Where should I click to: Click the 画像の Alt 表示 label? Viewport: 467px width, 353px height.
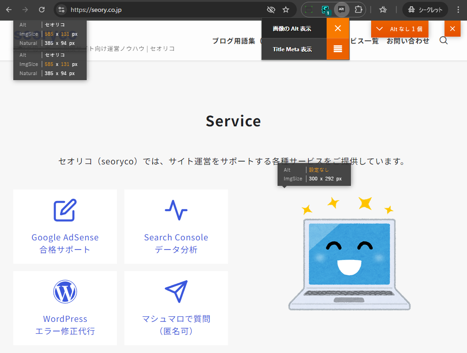pos(292,28)
